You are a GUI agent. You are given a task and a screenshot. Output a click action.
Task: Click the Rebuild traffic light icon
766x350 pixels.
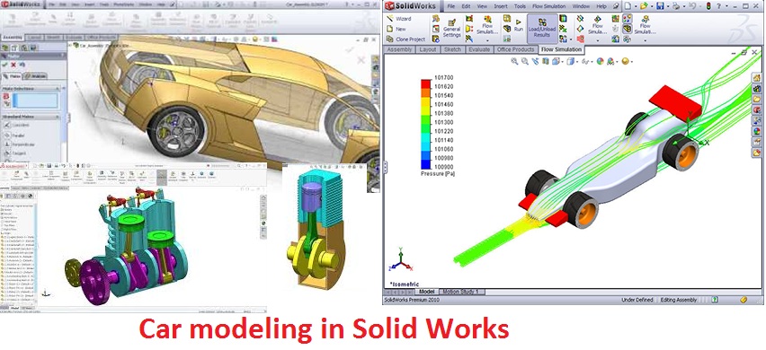coord(708,6)
